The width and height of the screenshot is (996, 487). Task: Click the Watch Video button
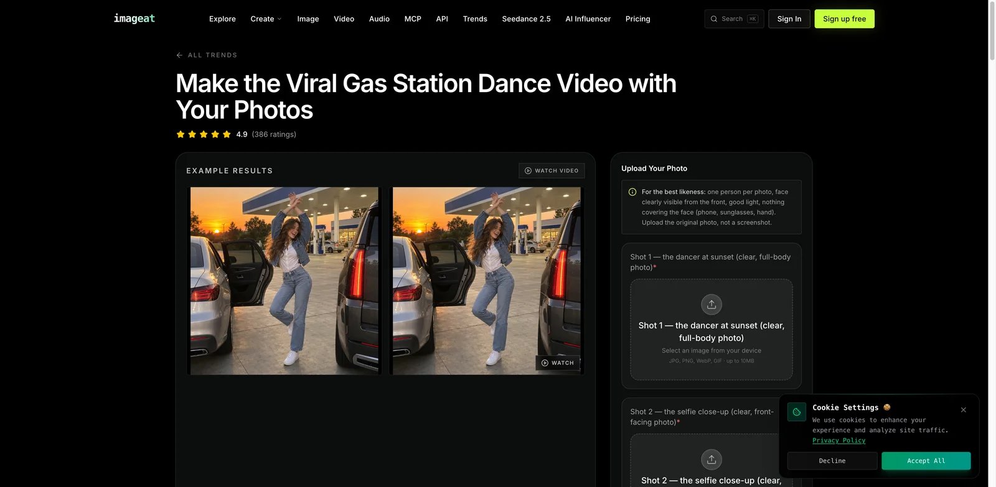point(552,170)
